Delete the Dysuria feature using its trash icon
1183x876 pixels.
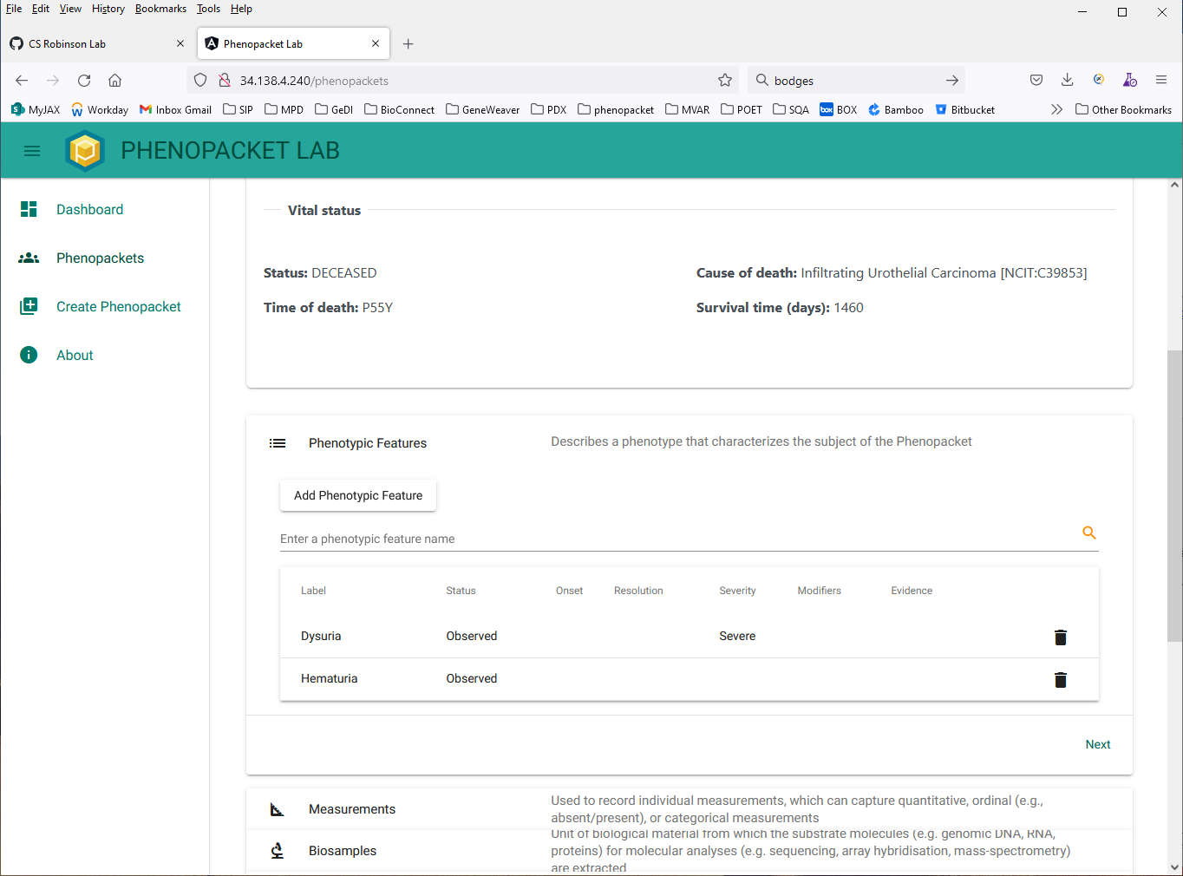click(1060, 637)
